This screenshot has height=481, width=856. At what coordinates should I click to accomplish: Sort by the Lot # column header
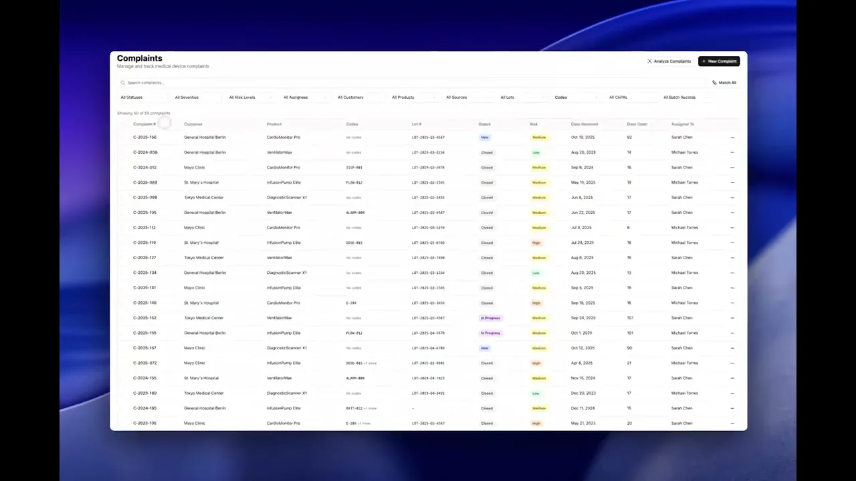[x=417, y=124]
